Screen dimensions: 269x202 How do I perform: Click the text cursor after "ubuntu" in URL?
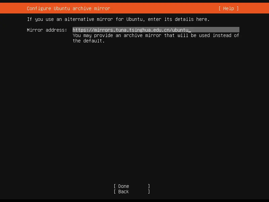click(x=190, y=30)
